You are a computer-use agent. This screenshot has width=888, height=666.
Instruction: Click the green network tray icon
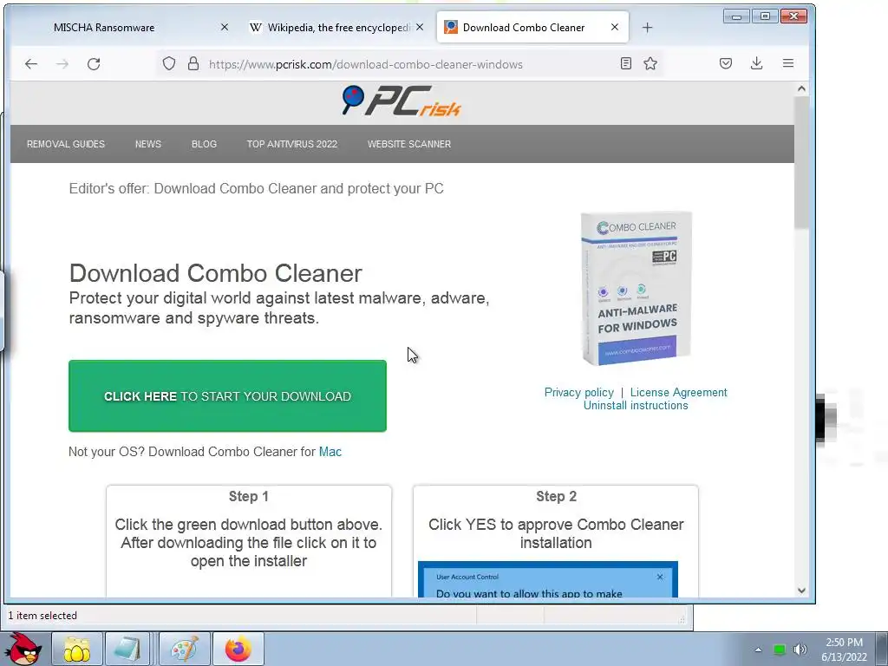[780, 650]
